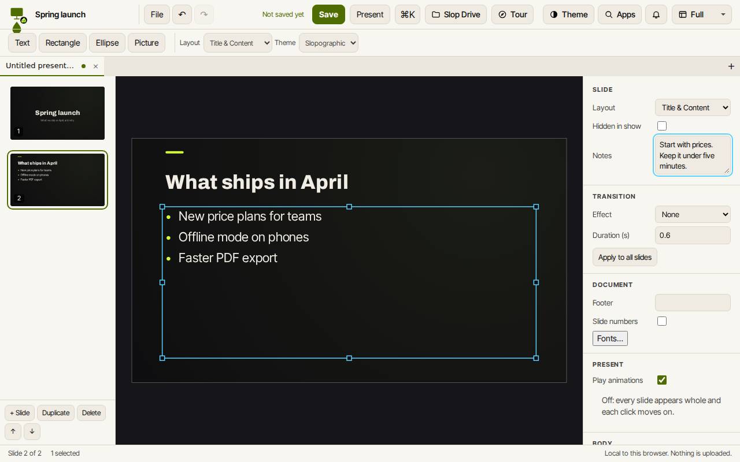Insert a Text box

point(23,43)
